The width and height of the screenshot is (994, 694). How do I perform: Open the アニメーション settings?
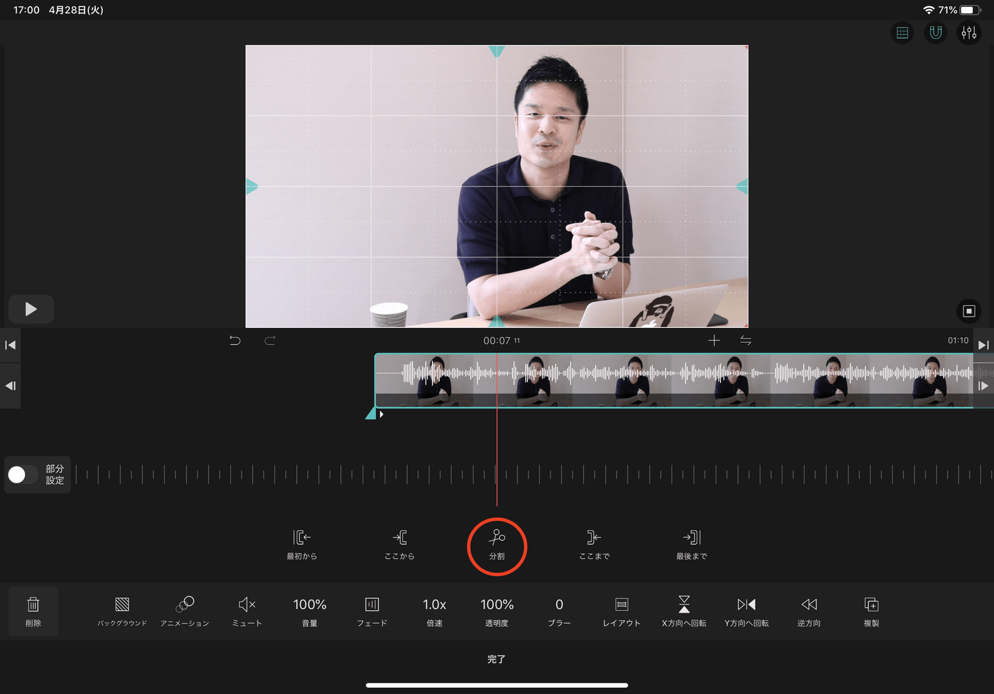pyautogui.click(x=185, y=611)
